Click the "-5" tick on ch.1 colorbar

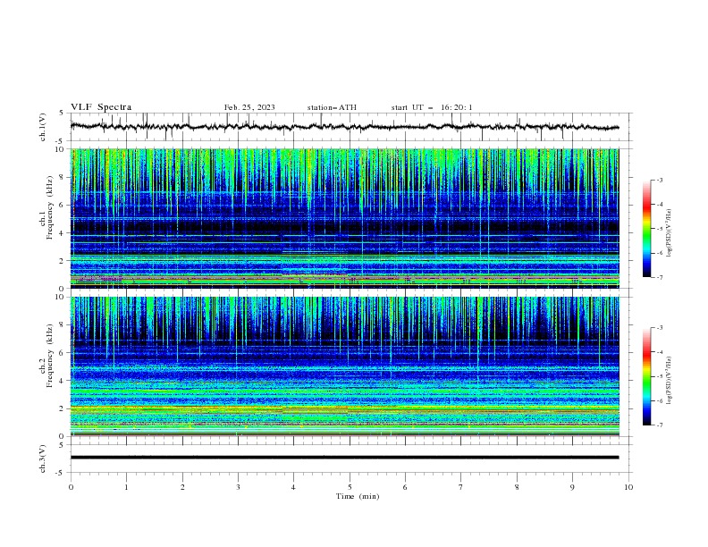coord(659,229)
